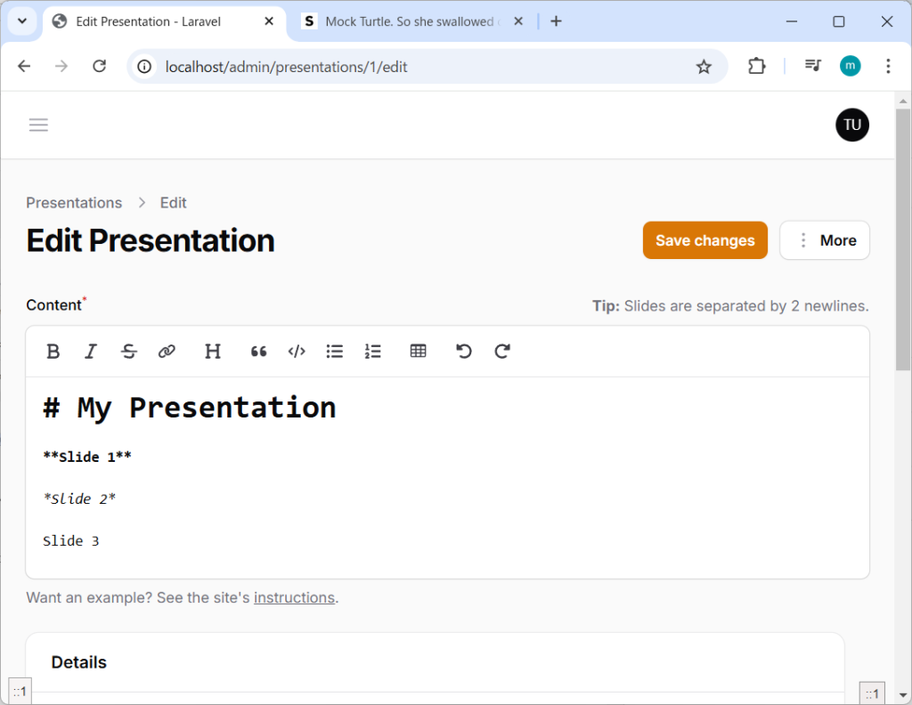Insert a link using the link icon

(167, 352)
